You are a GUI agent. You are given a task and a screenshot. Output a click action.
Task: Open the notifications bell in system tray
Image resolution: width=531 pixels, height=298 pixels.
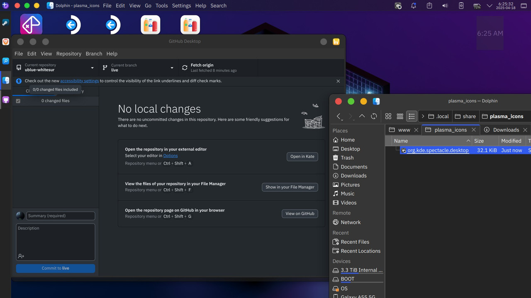click(414, 6)
